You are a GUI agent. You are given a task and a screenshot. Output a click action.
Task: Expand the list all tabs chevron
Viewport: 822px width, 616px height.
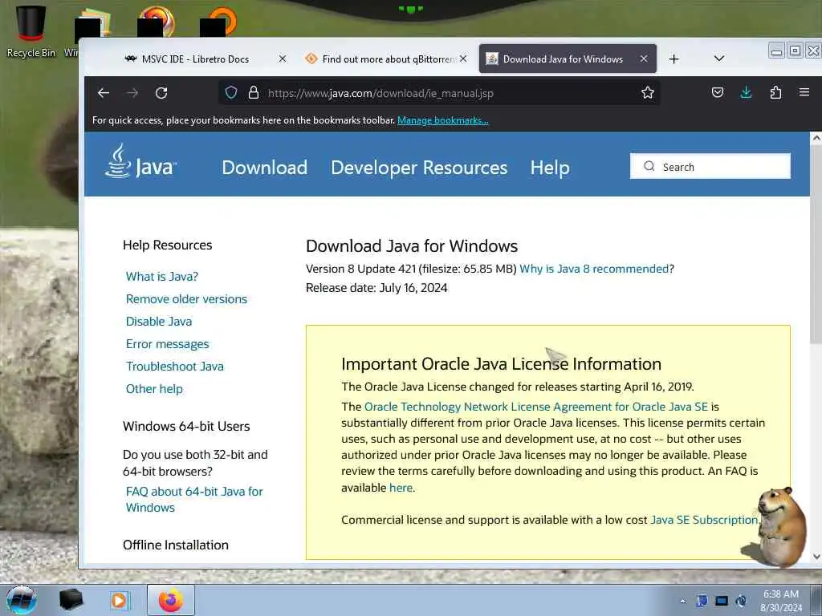pos(719,59)
